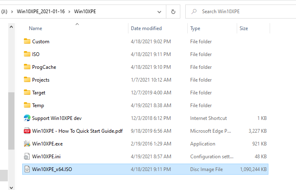Click date 1/7/2021 10:12 AM
The image size is (296, 190).
click(x=151, y=80)
